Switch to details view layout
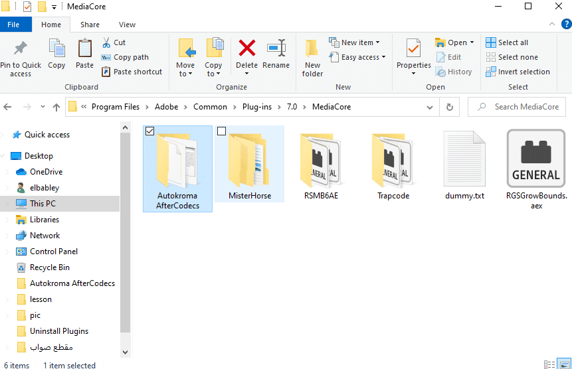 (x=549, y=364)
